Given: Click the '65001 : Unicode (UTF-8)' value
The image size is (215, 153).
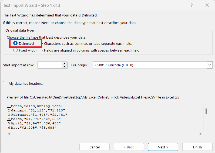Looking at the screenshot, I should 114,65.
